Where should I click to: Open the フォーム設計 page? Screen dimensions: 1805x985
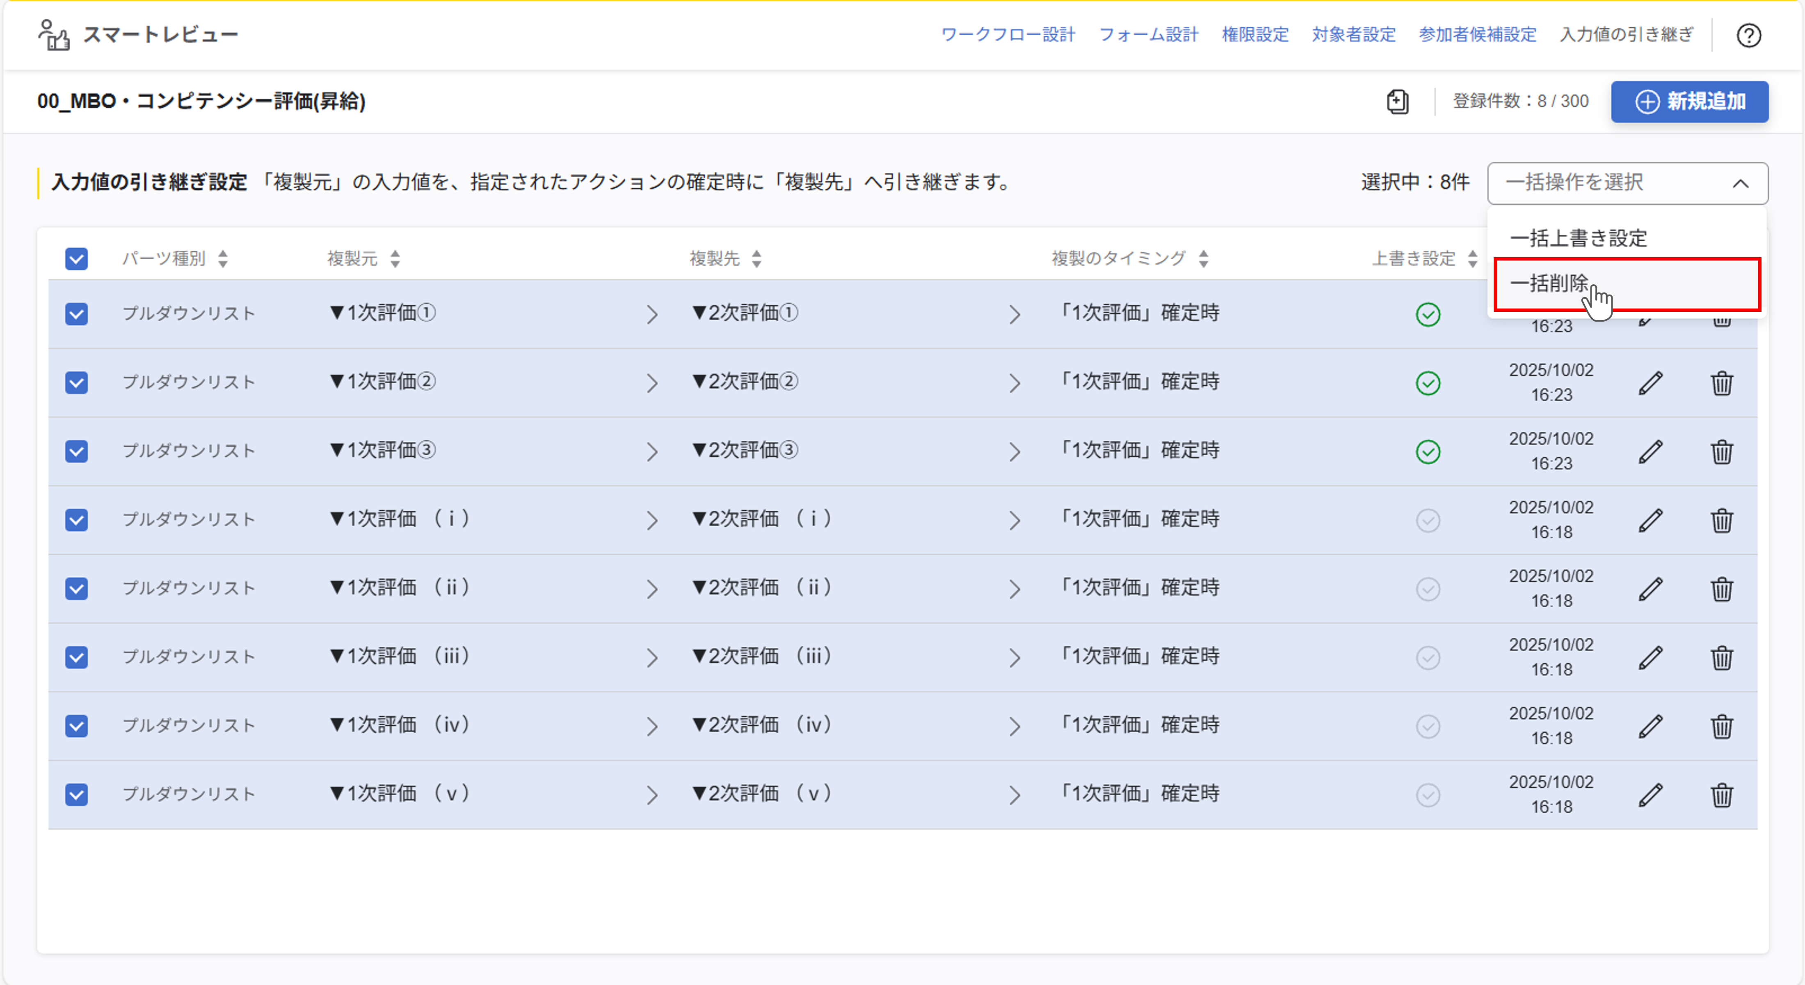click(1150, 35)
